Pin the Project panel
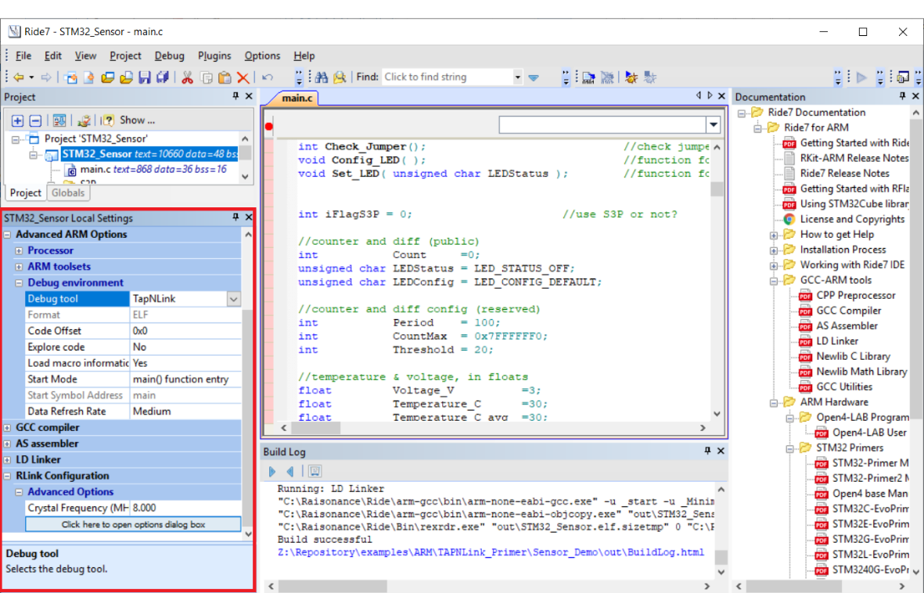Image resolution: width=924 pixels, height=593 pixels. pos(235,96)
